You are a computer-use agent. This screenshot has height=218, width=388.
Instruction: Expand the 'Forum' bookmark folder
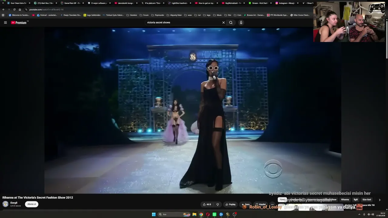[x=144, y=15]
